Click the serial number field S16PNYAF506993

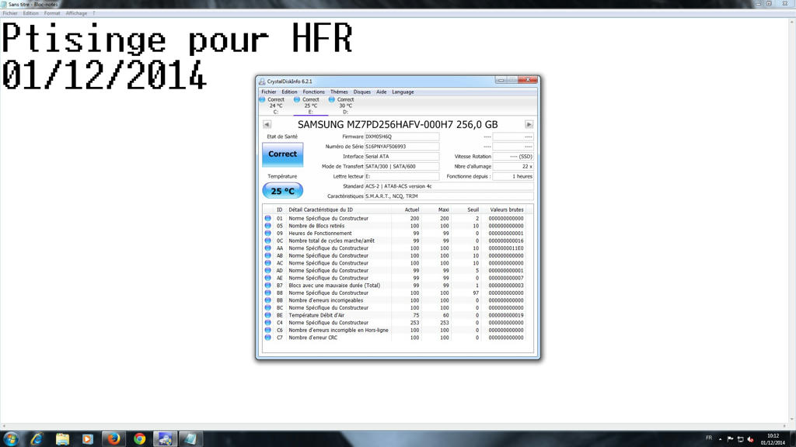(402, 147)
